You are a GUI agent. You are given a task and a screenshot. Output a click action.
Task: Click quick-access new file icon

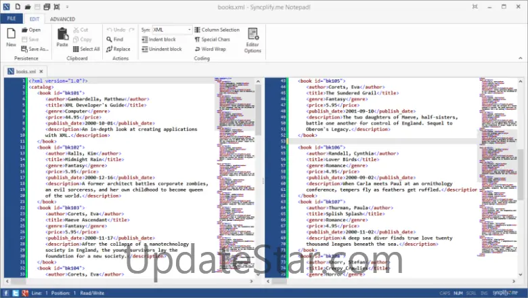[x=18, y=7]
